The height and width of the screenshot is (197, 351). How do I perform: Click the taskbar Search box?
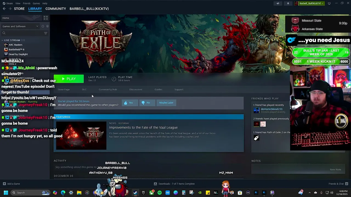[30, 193]
